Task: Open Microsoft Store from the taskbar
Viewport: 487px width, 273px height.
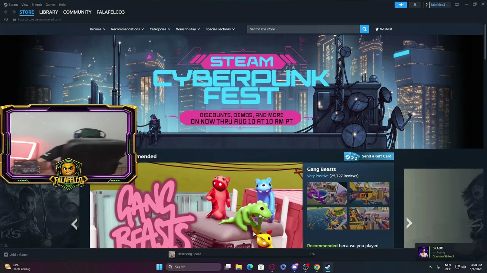Action: coord(261,267)
